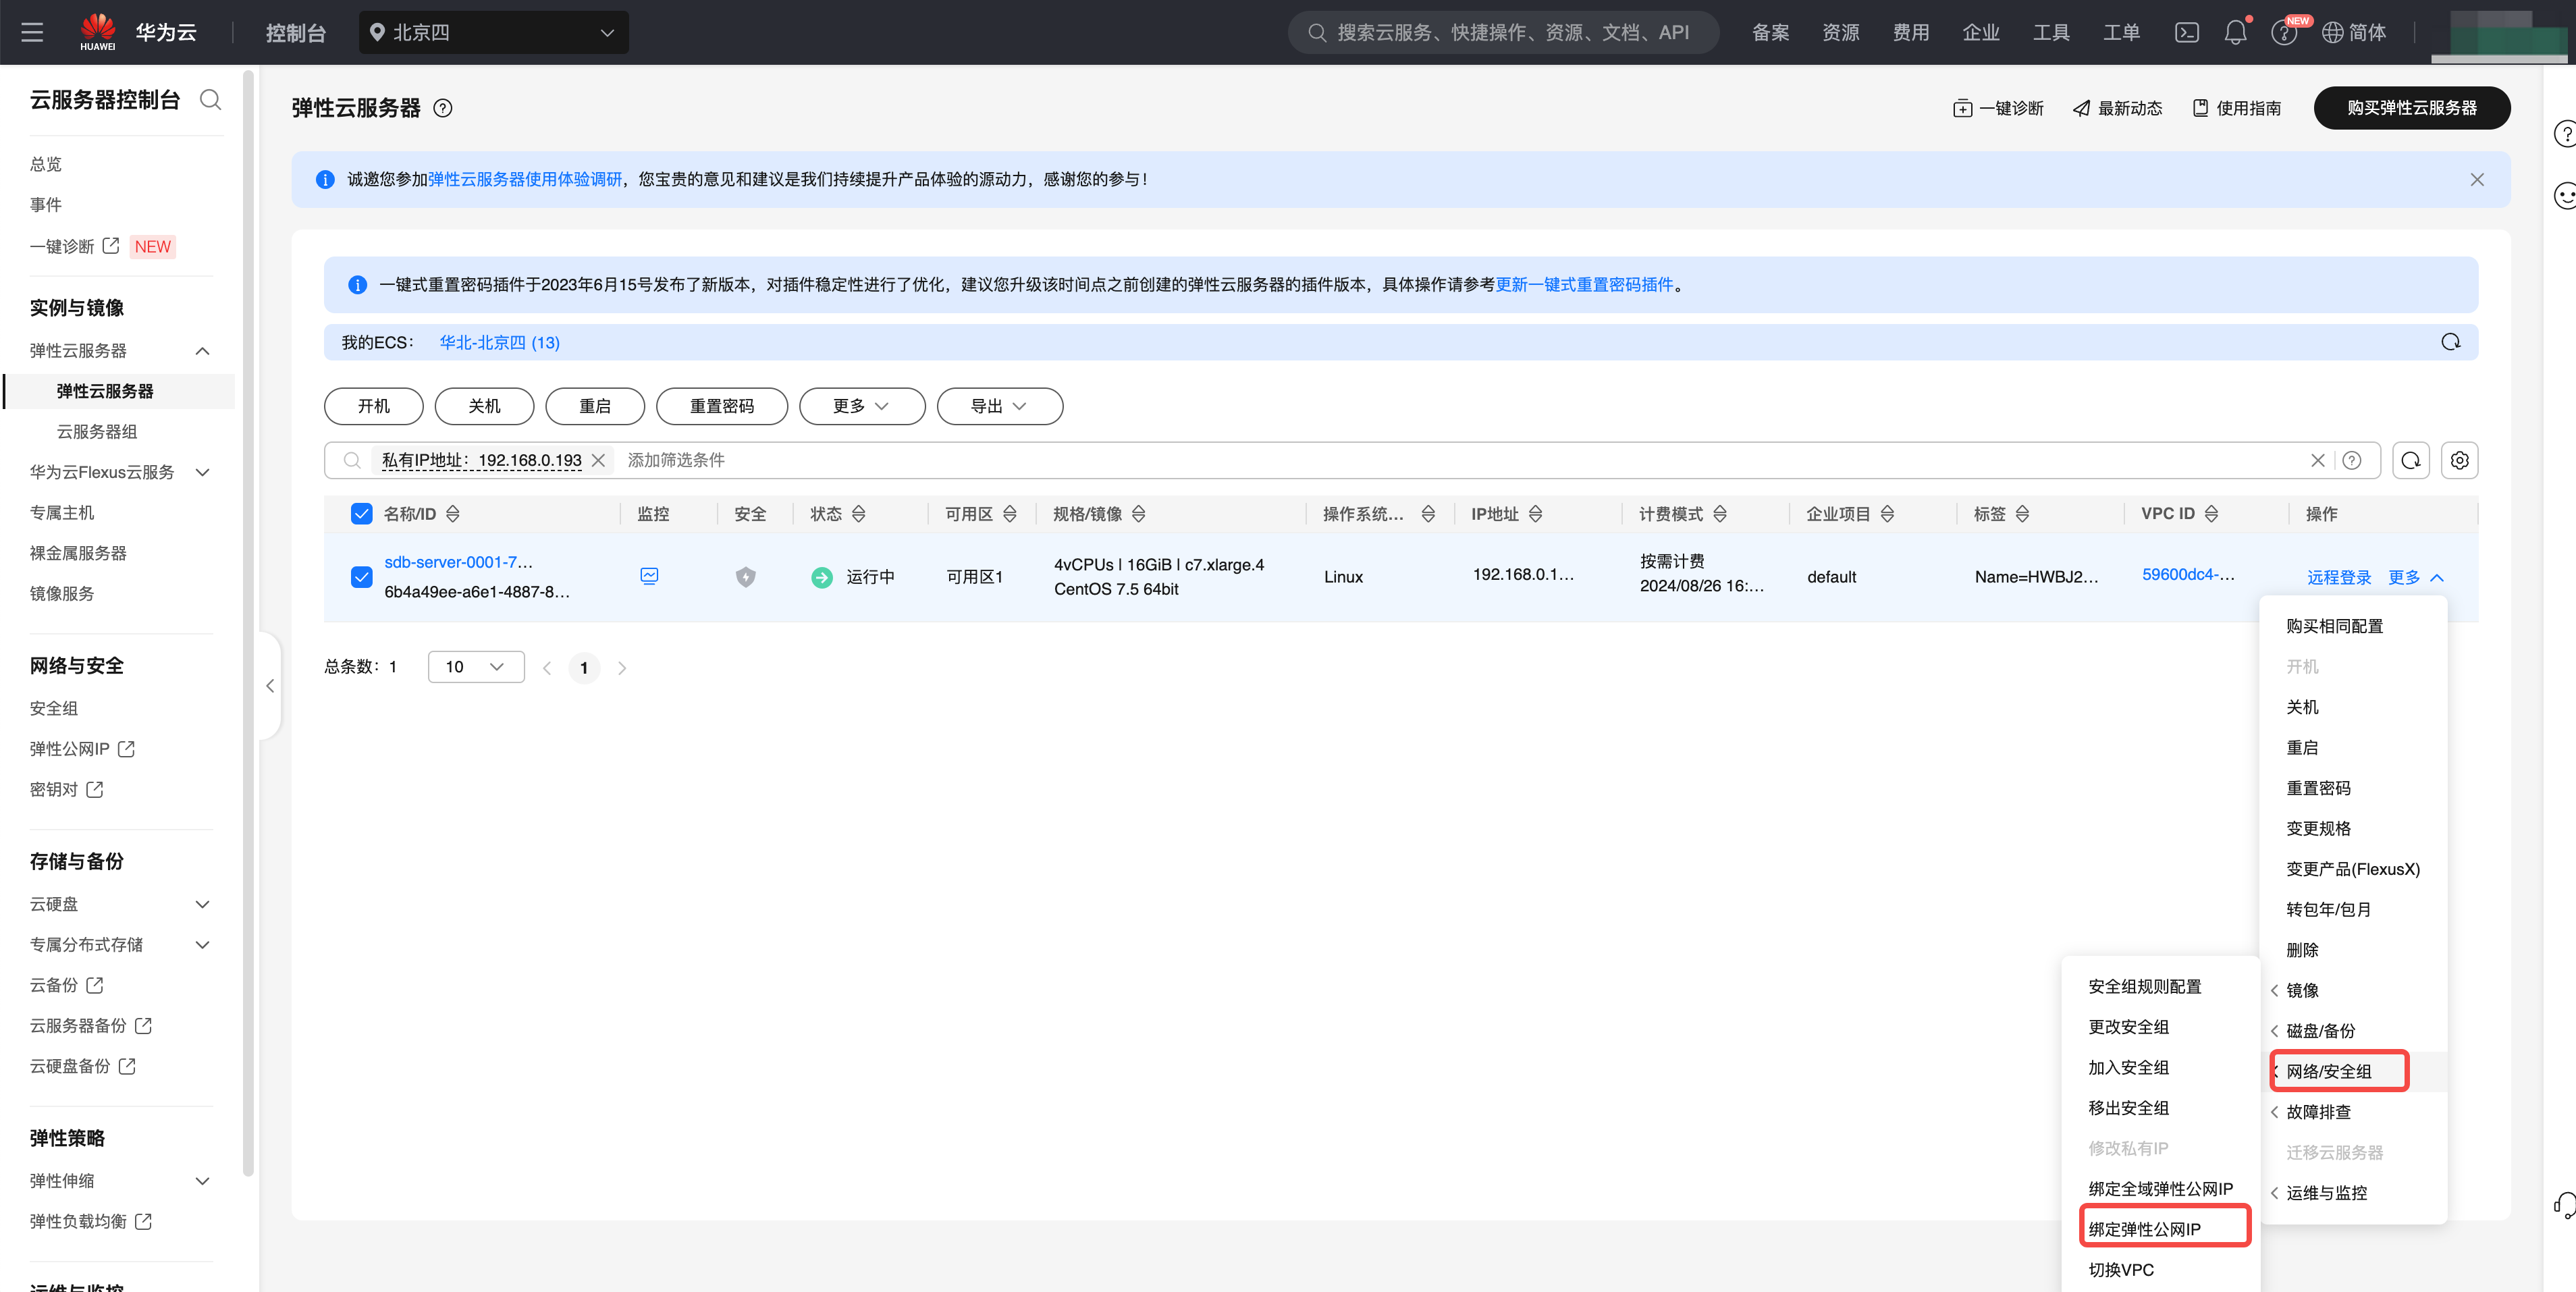Click the 开机 start button
This screenshot has width=2576, height=1292.
(373, 406)
